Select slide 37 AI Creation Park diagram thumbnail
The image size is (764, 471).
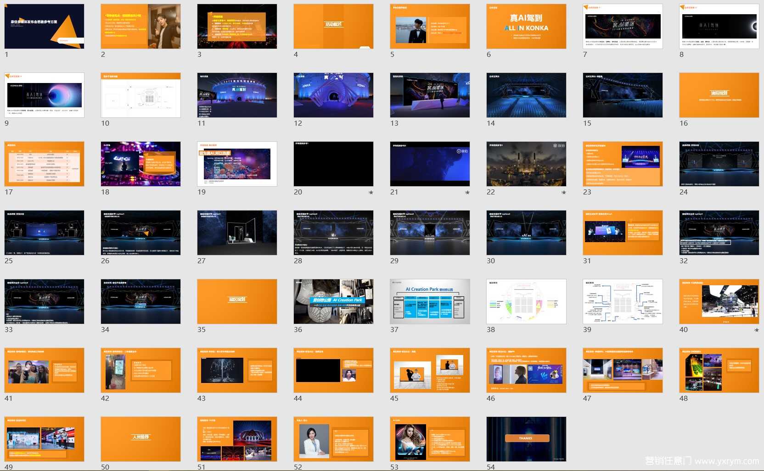(430, 301)
